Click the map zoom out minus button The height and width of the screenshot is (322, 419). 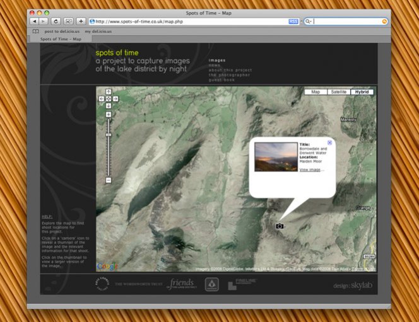tap(109, 180)
